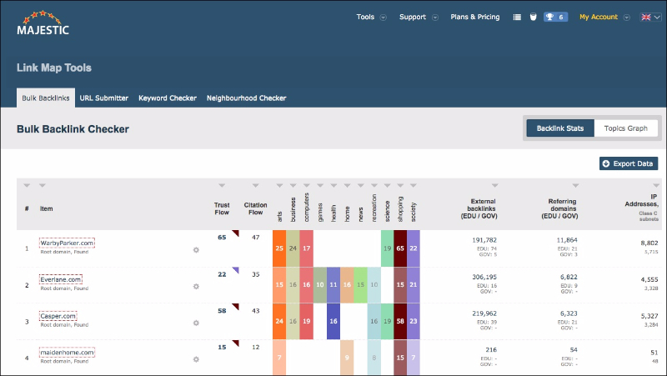Screen dimensions: 667x376
Task: Click the computers topic column header
Action: 306,207
